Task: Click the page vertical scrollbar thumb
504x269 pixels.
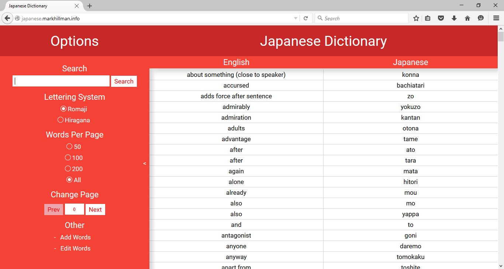Action: coord(501,37)
